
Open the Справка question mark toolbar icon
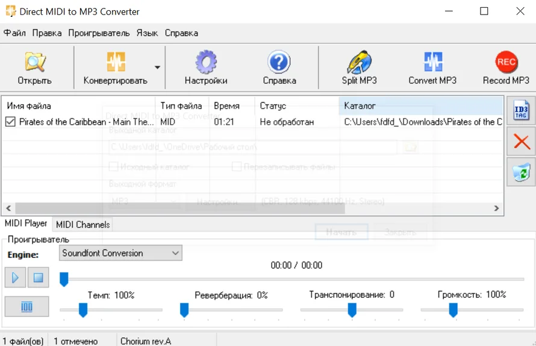pos(279,68)
